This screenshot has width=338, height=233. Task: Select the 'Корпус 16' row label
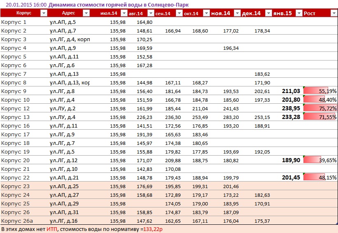click(15, 126)
